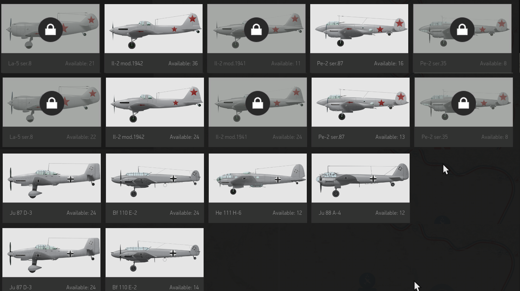Screen dimensions: 520x291
Task: Select the Ju 88 A-4 bomber image
Action: tap(361, 178)
